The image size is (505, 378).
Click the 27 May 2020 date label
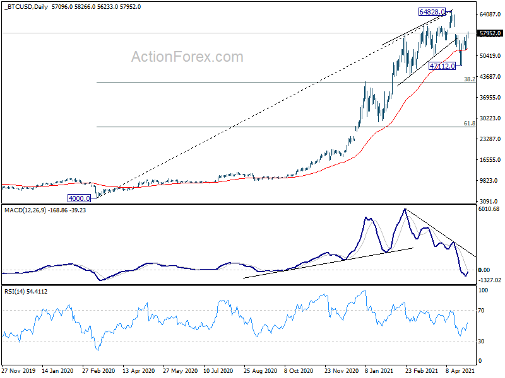click(180, 371)
